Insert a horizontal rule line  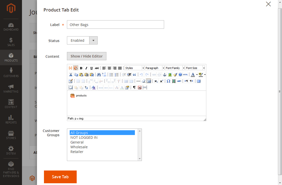(x=138, y=81)
